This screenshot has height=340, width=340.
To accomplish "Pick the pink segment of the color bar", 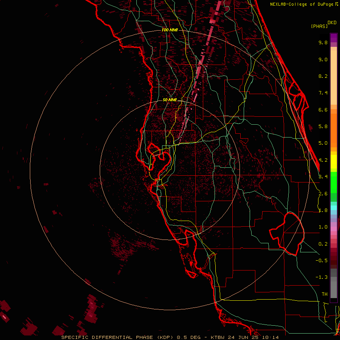I will 334,229.
